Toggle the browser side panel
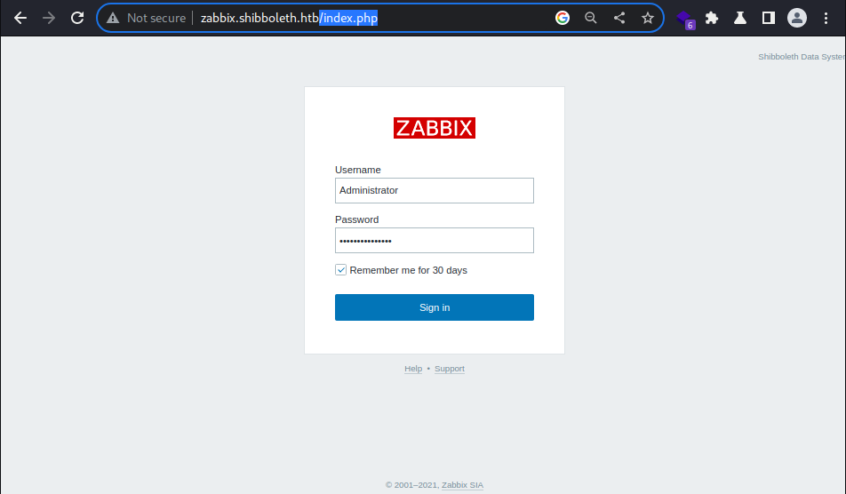 [x=769, y=18]
